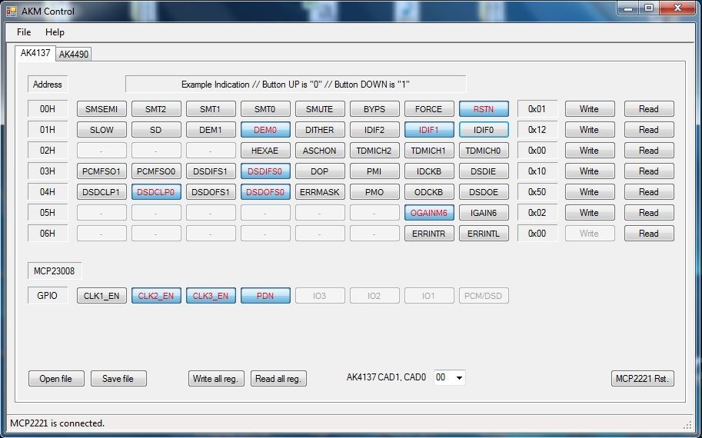This screenshot has height=438, width=702.
Task: Toggle the PCMFSO1 bit button
Action: pyautogui.click(x=101, y=171)
